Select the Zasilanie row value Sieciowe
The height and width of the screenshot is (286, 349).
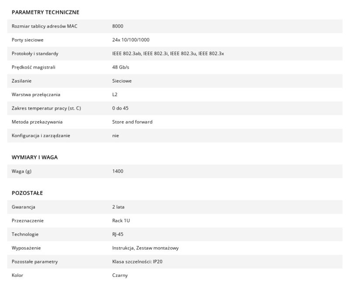[x=122, y=81]
